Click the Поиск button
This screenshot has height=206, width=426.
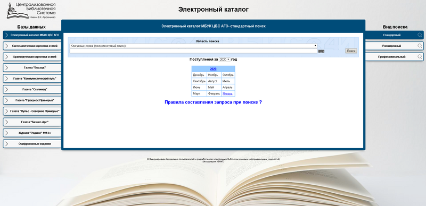(x=351, y=51)
